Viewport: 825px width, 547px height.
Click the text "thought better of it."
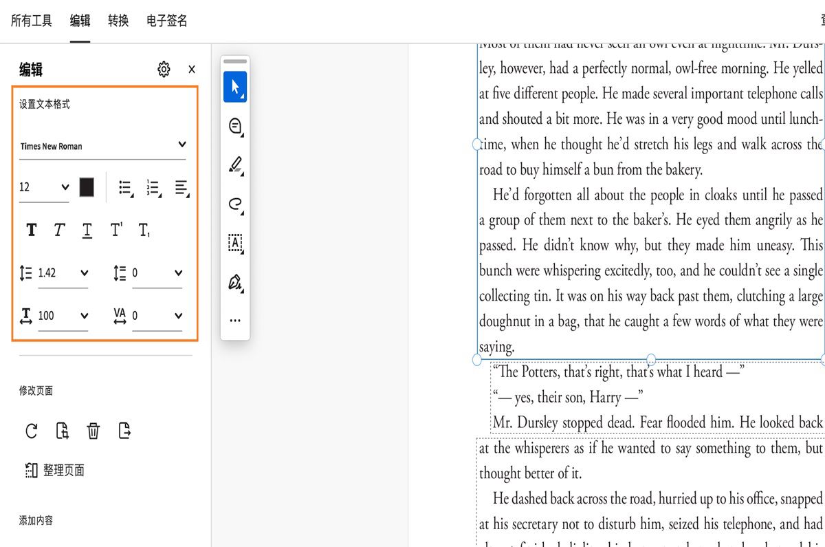(530, 473)
